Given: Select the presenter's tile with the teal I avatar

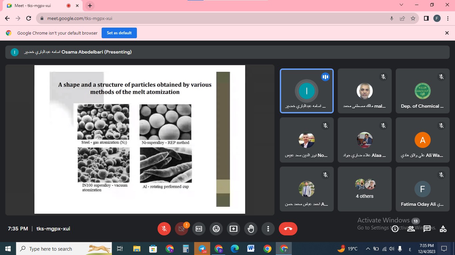Looking at the screenshot, I should pyautogui.click(x=307, y=91).
